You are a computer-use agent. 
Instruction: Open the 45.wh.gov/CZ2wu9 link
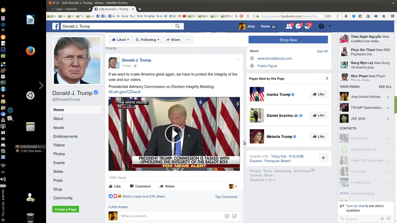point(124,92)
